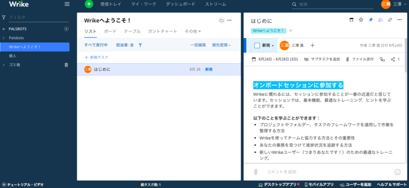Open the 優先度順 sort dropdown
Viewport: 409px width, 188px height.
(221, 45)
